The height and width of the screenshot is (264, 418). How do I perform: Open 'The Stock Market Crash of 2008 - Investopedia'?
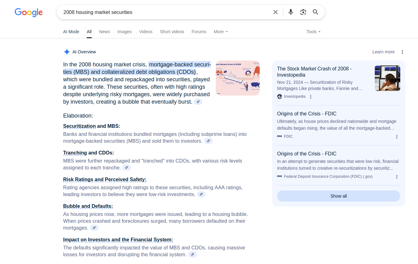tap(314, 72)
